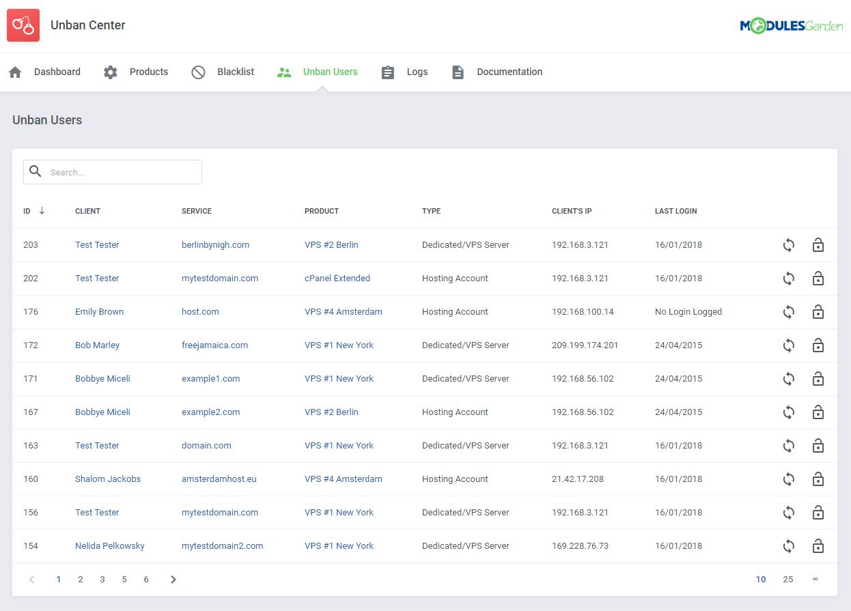The height and width of the screenshot is (611, 851).
Task: Open the Products tab
Action: click(136, 72)
